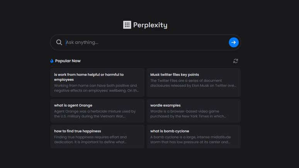Open the wordle examples title
Image resolution: width=299 pixels, height=168 pixels.
click(x=165, y=105)
